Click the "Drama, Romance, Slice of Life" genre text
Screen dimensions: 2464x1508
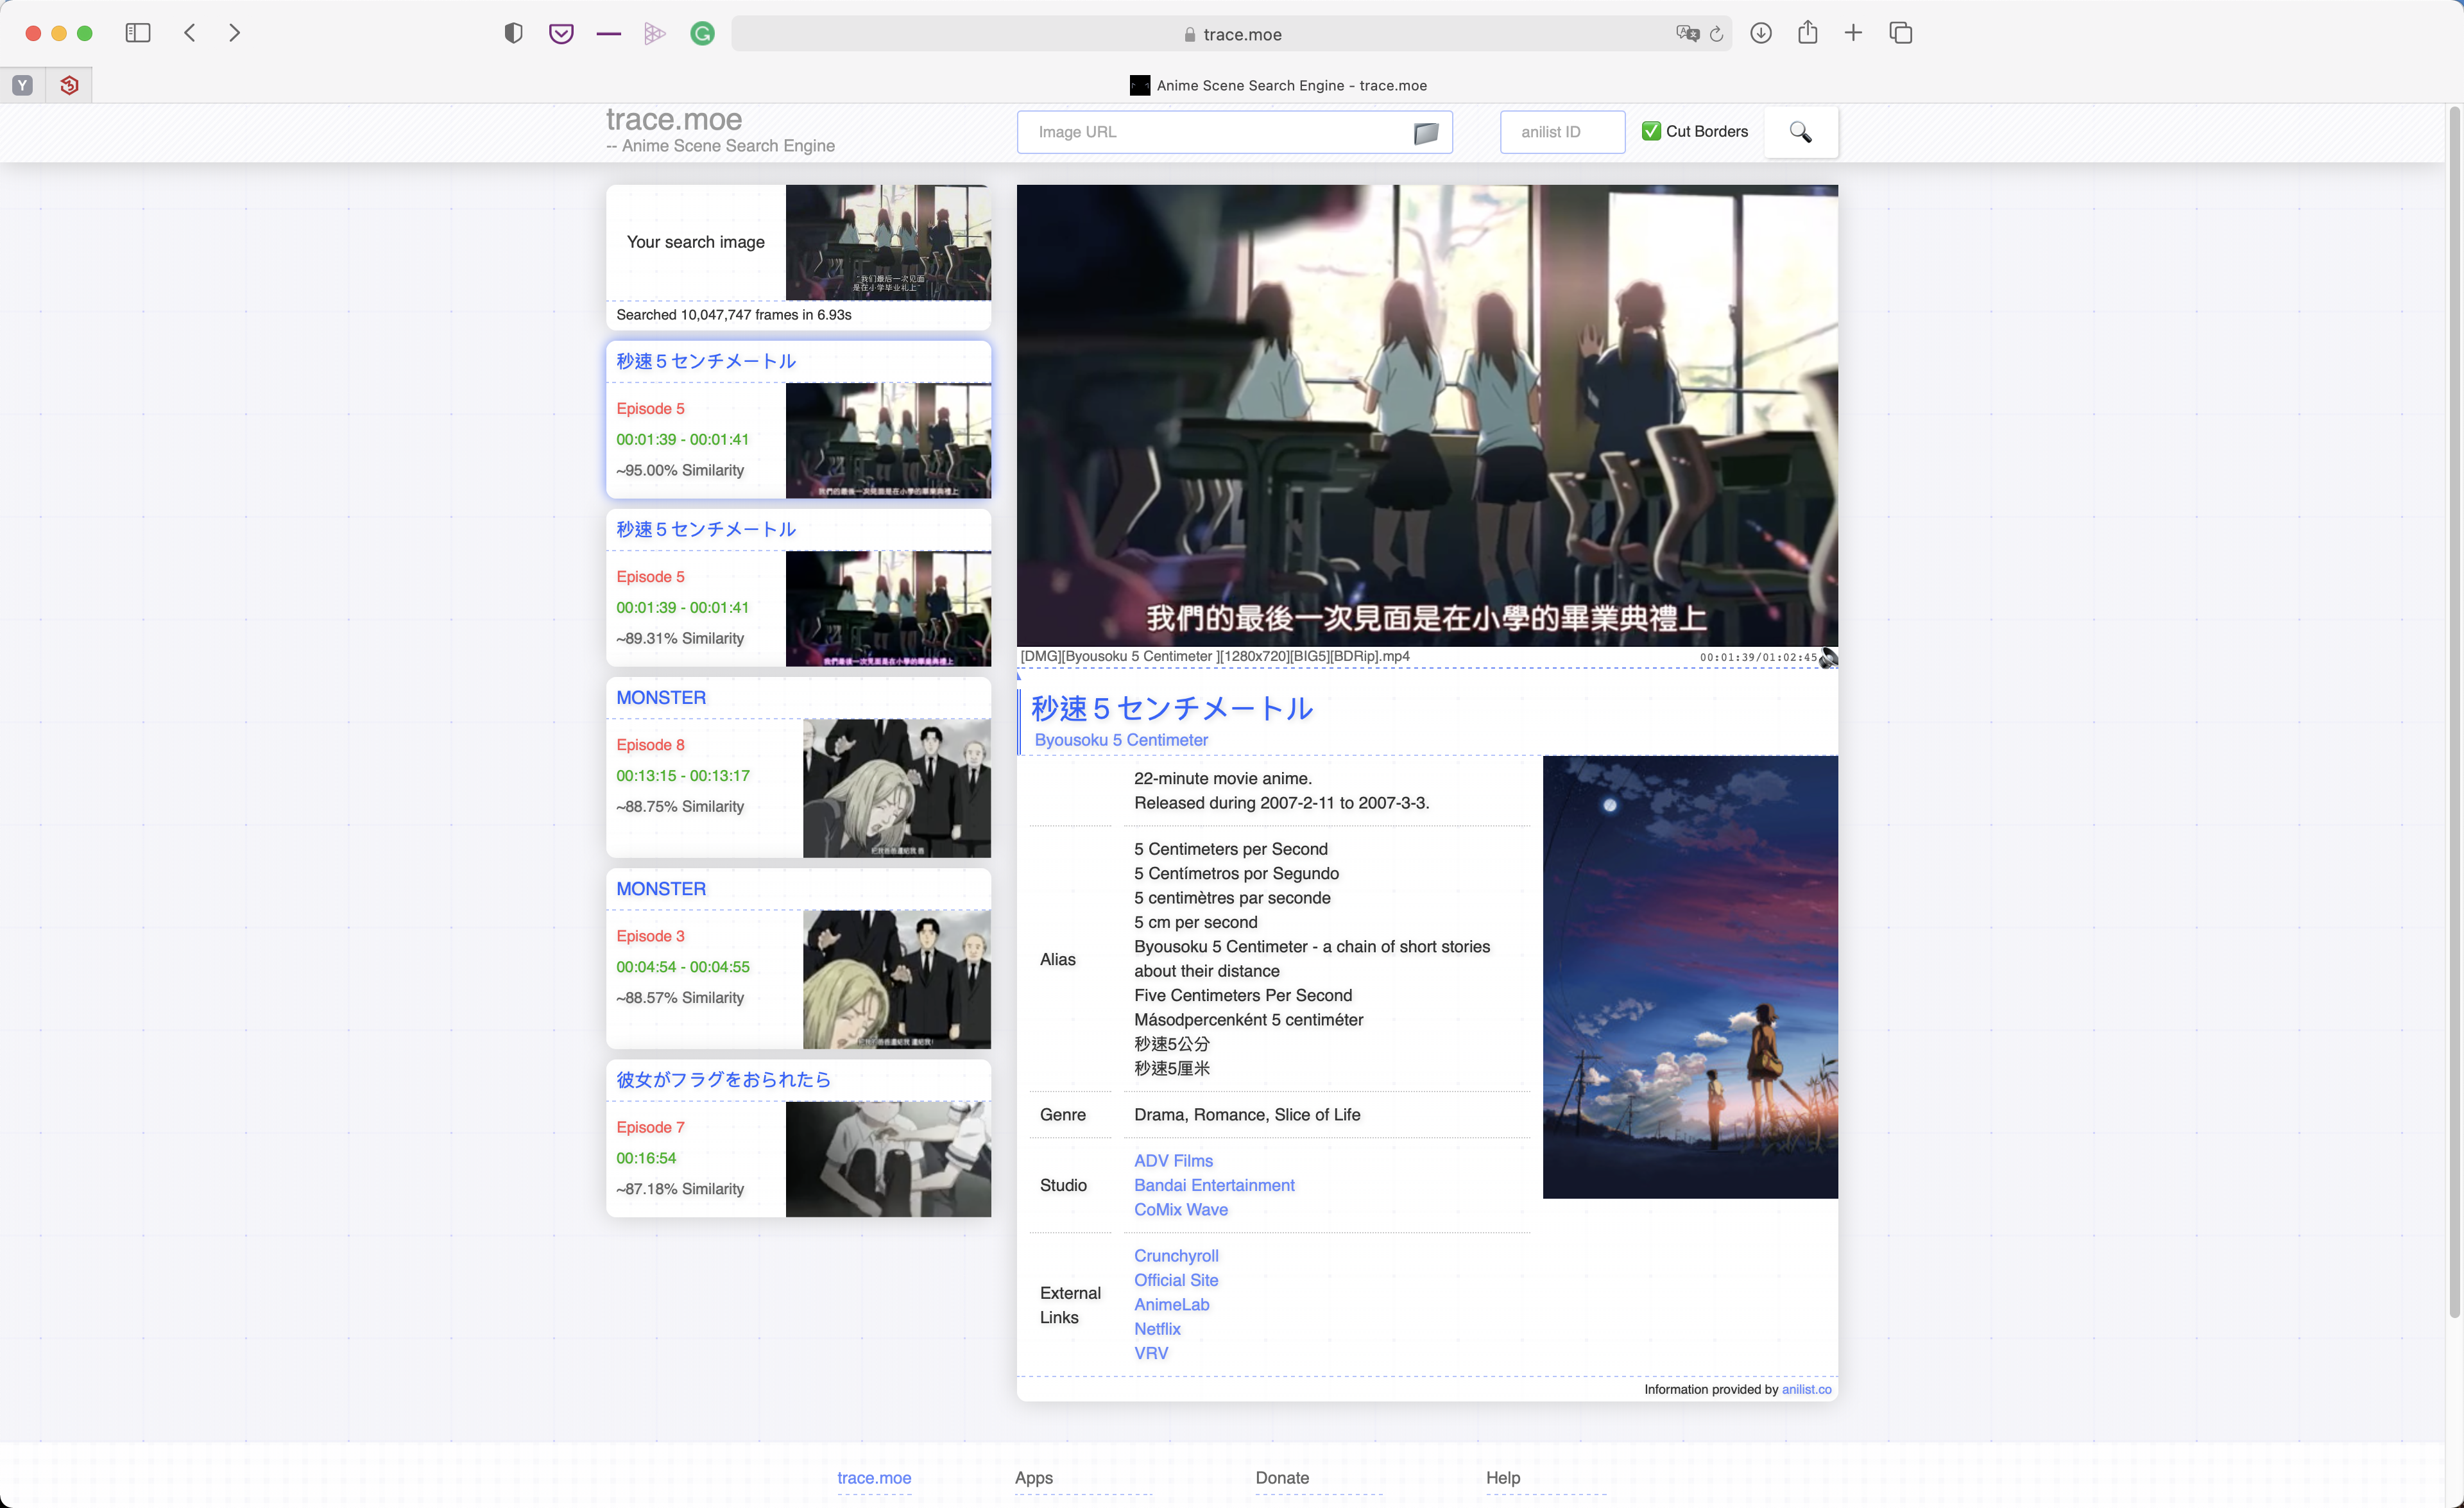(x=1247, y=1114)
